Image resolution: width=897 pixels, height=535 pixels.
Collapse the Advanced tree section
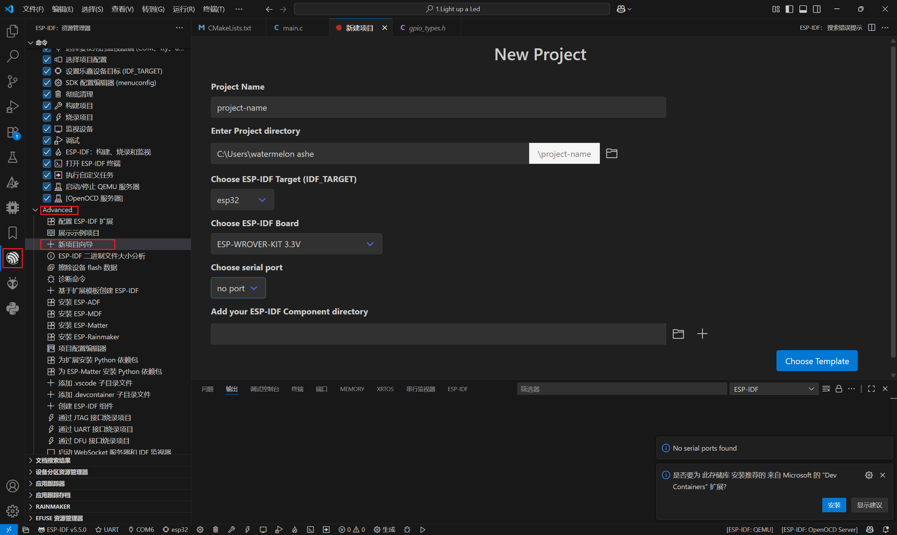(35, 210)
